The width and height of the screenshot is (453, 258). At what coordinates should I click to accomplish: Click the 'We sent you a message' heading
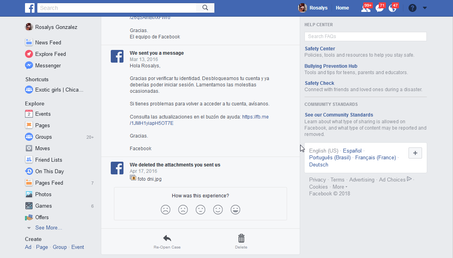click(156, 53)
